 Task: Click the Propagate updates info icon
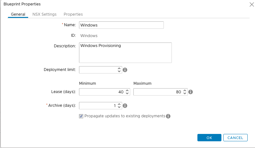point(168,116)
